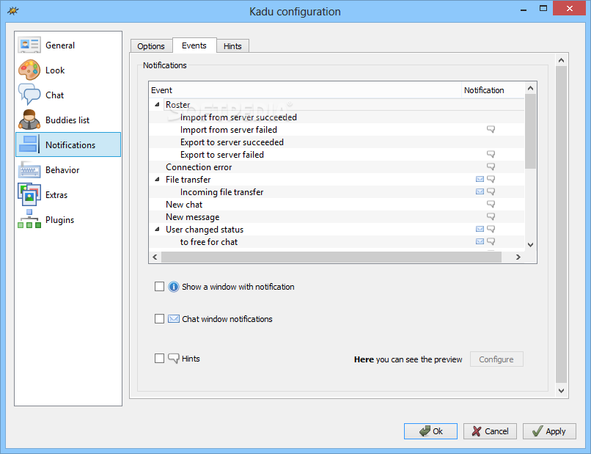The image size is (591, 454).
Task: Click hint bubble icon on Incoming file transfer row
Action: click(491, 191)
